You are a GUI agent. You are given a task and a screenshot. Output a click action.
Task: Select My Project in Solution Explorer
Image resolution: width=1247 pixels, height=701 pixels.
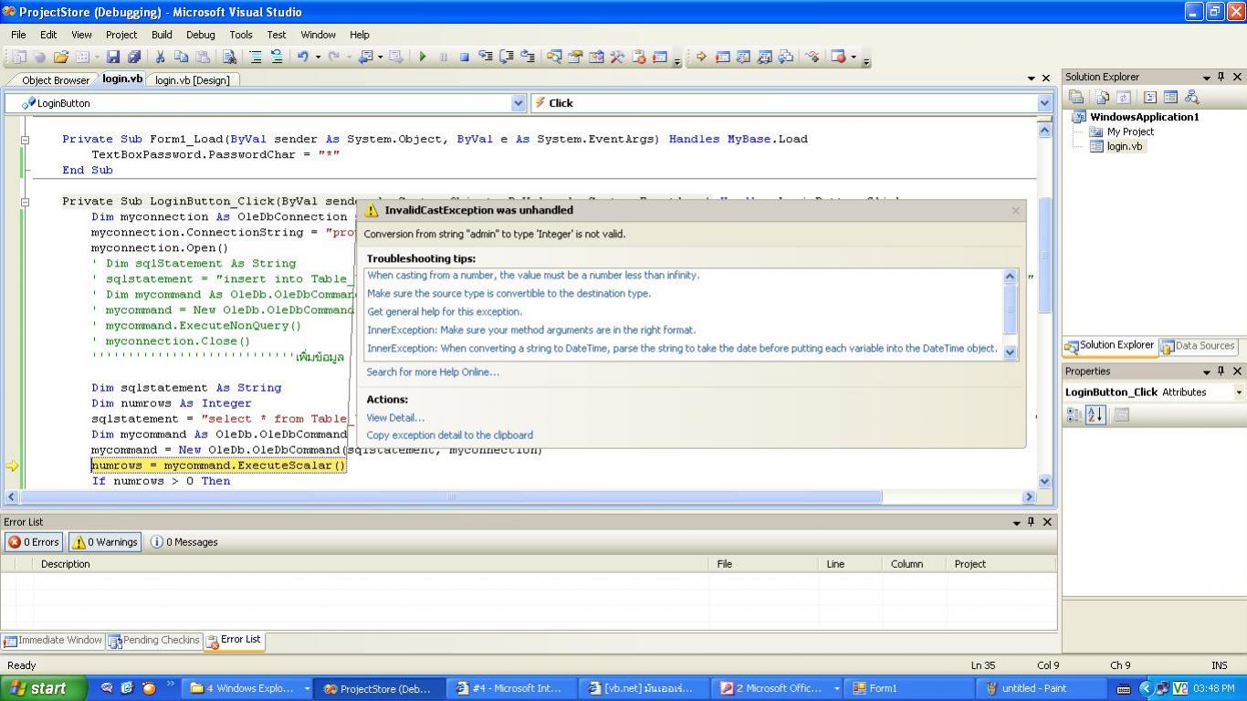1130,131
